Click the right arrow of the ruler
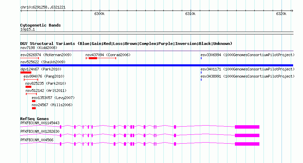303x163 pixels. click(292, 11)
